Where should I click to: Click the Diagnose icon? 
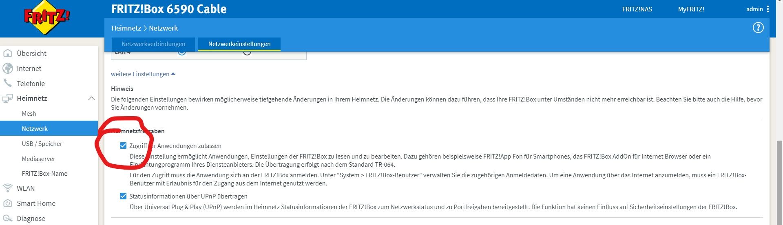coord(8,218)
